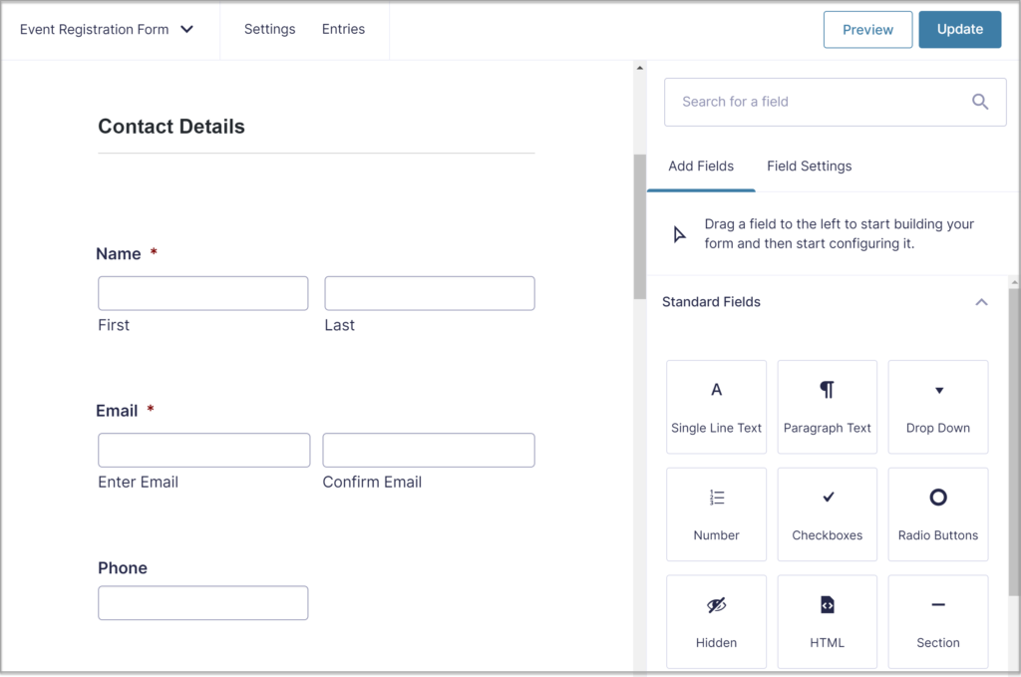Update the form
Viewport: 1021px width, 677px height.
[959, 29]
